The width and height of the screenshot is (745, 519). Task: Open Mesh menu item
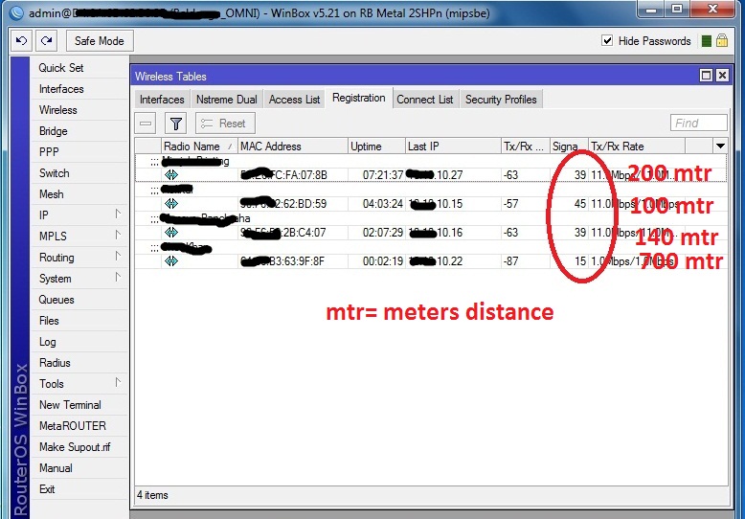pyautogui.click(x=52, y=194)
